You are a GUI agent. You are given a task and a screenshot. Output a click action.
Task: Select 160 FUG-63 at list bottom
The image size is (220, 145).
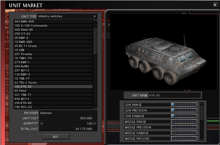tap(53, 107)
